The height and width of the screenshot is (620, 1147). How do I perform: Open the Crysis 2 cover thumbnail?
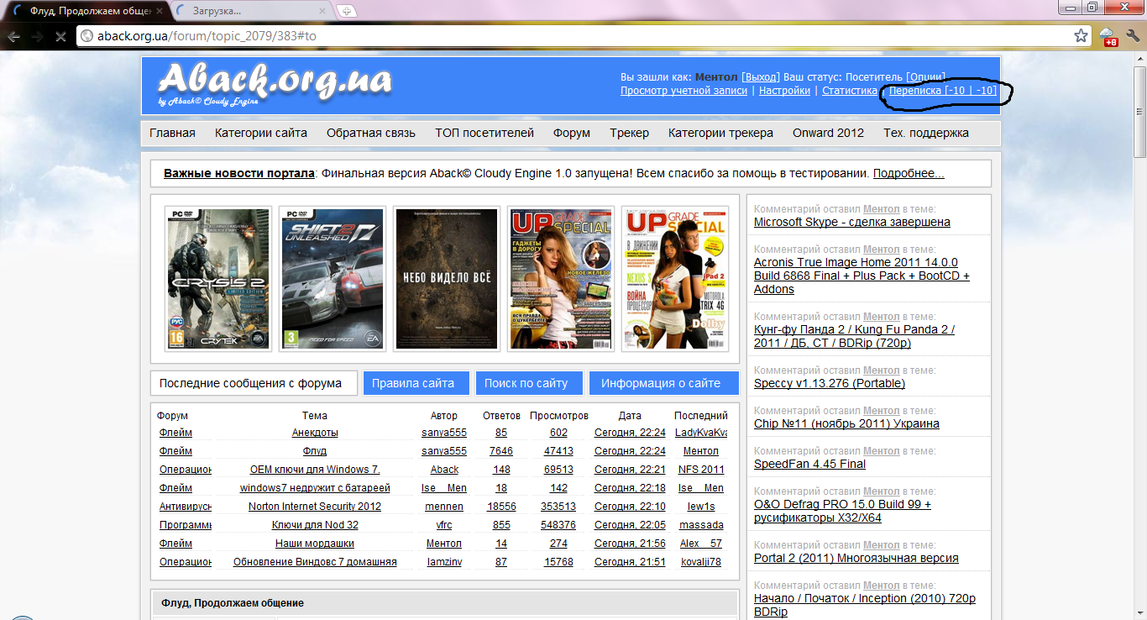pyautogui.click(x=217, y=278)
